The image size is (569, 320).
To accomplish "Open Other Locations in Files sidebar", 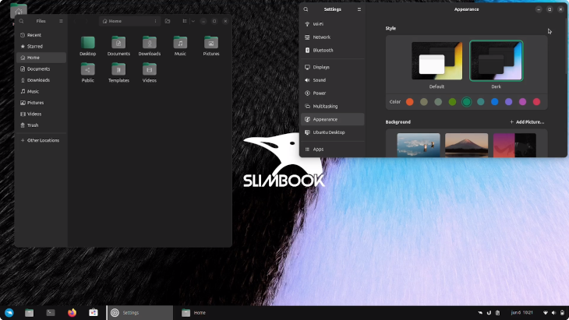I will click(41, 140).
